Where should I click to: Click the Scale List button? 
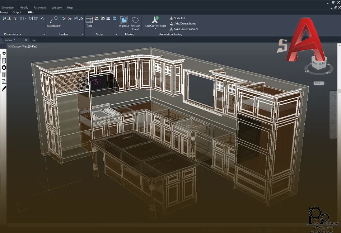[179, 18]
